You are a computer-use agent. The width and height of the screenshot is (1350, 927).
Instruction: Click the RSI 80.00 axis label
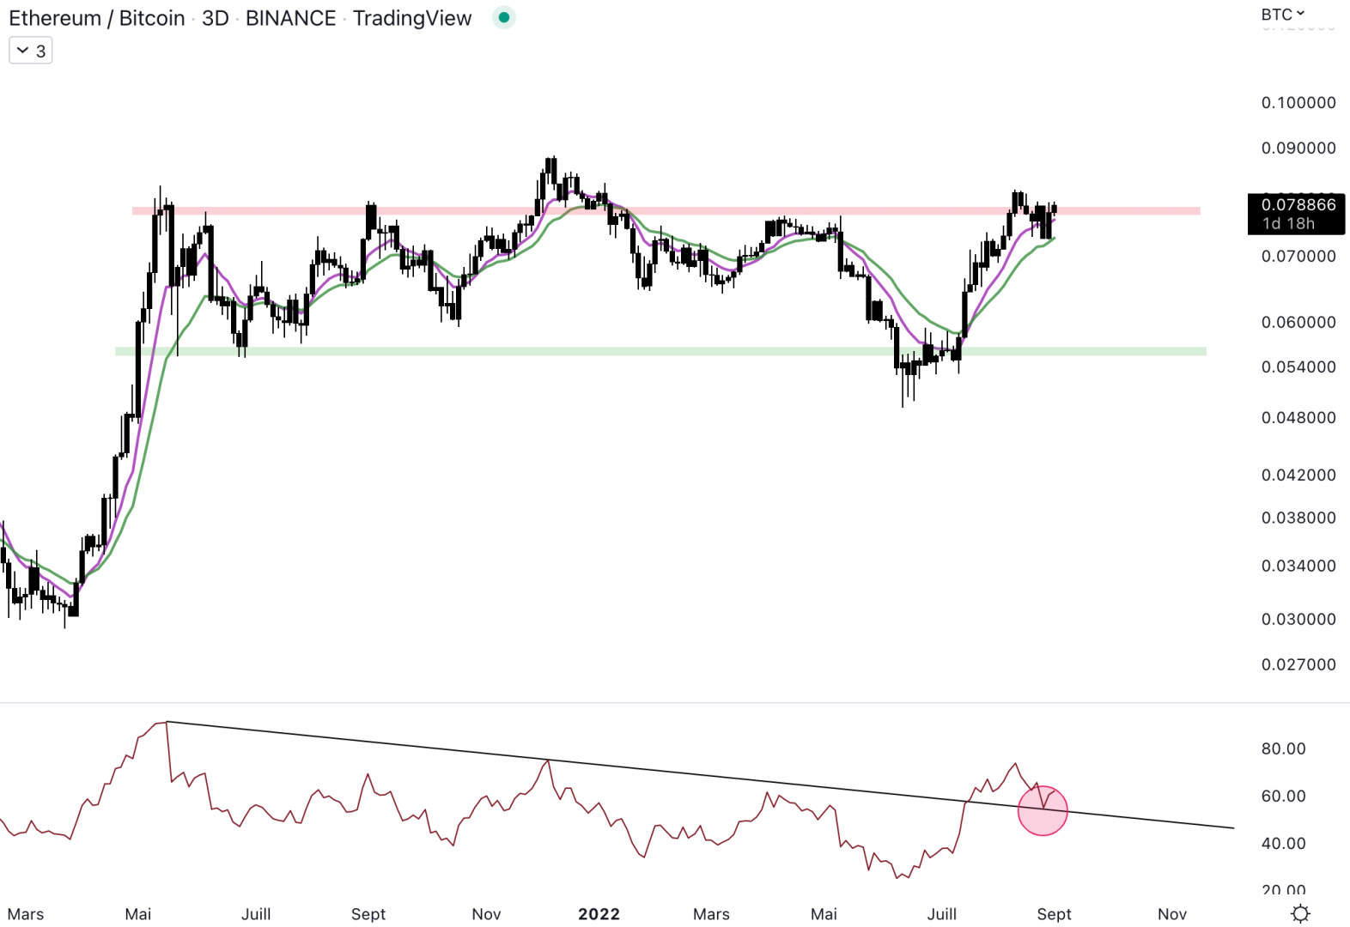[x=1283, y=749]
